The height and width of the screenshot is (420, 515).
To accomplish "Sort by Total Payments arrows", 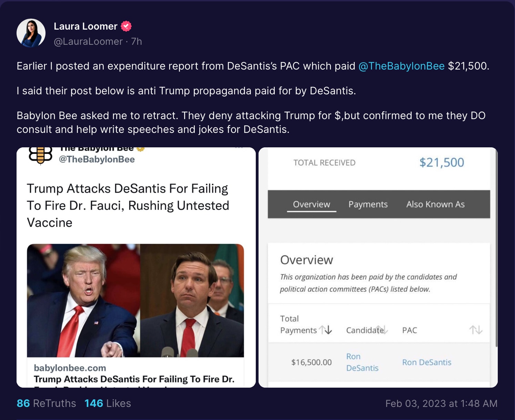I will pos(326,330).
